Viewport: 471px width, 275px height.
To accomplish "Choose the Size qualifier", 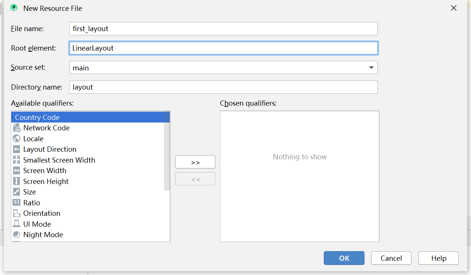I will coord(88,192).
